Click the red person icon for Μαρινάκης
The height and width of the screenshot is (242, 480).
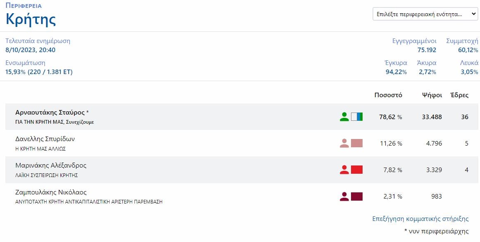pos(344,170)
